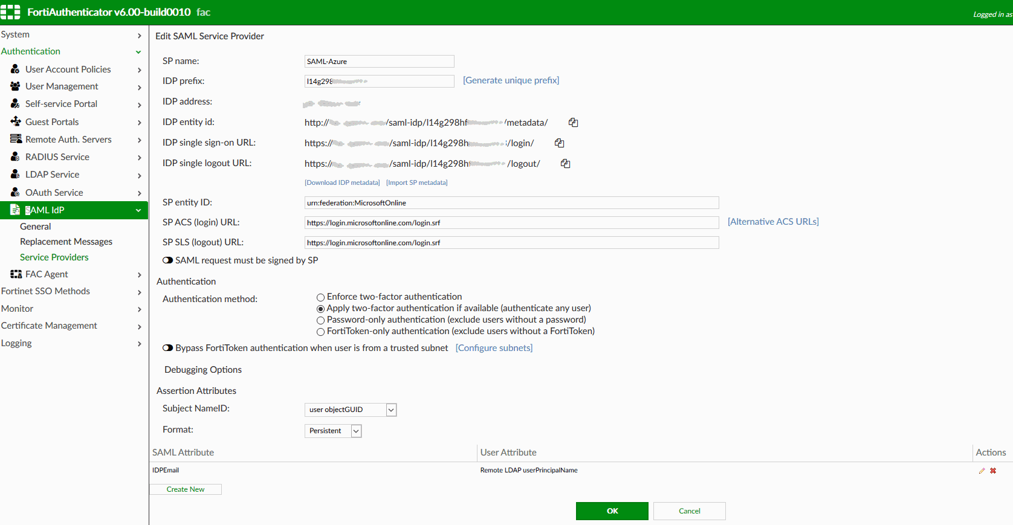The image size is (1013, 525).
Task: Click the SP entity ID field
Action: point(512,203)
